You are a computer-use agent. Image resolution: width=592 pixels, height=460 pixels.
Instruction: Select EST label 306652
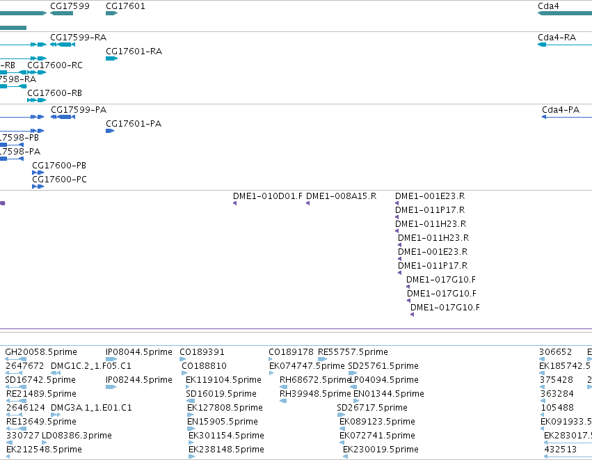tap(555, 352)
